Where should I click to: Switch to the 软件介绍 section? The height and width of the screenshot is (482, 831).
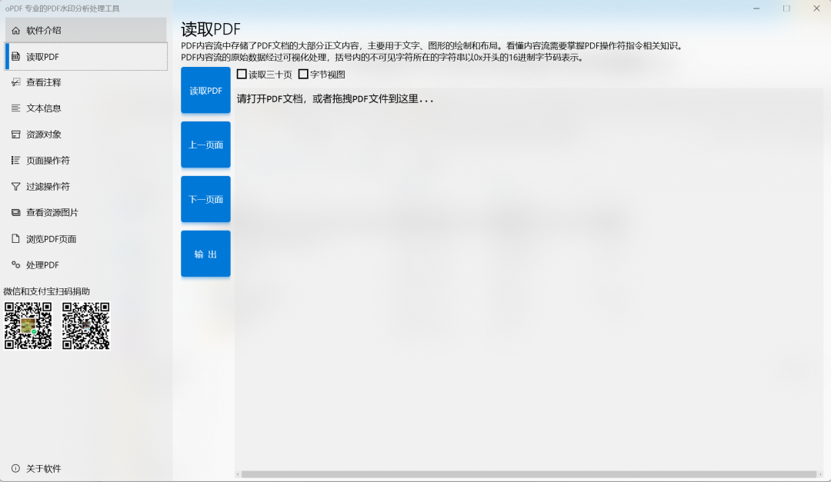[46, 30]
